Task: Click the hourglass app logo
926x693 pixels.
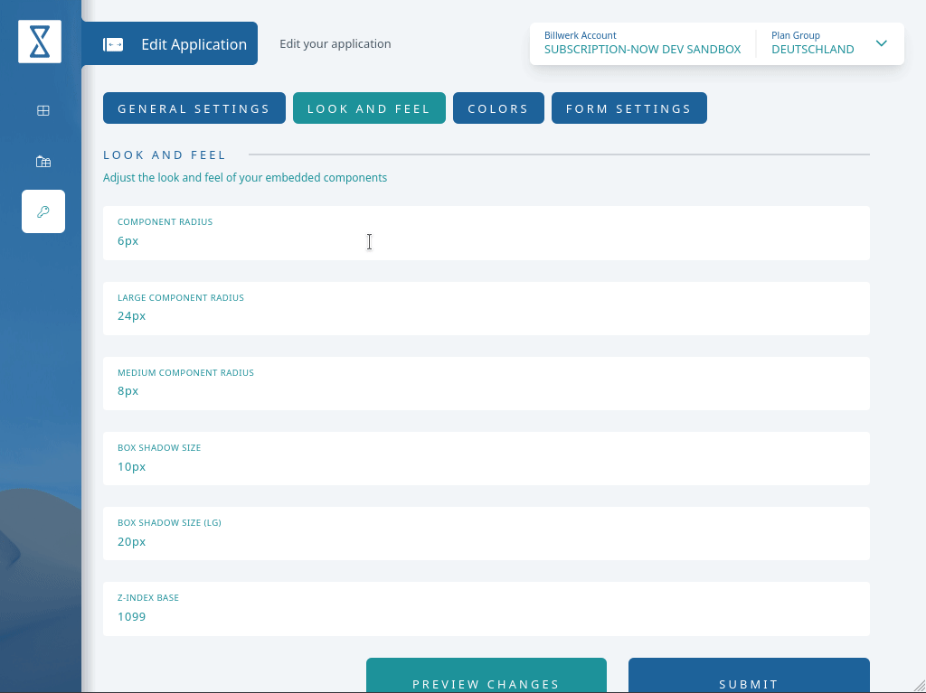Action: tap(40, 42)
